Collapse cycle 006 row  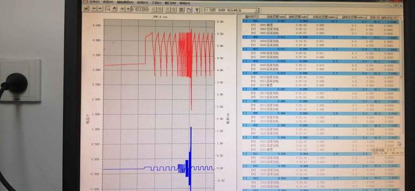click(245, 89)
